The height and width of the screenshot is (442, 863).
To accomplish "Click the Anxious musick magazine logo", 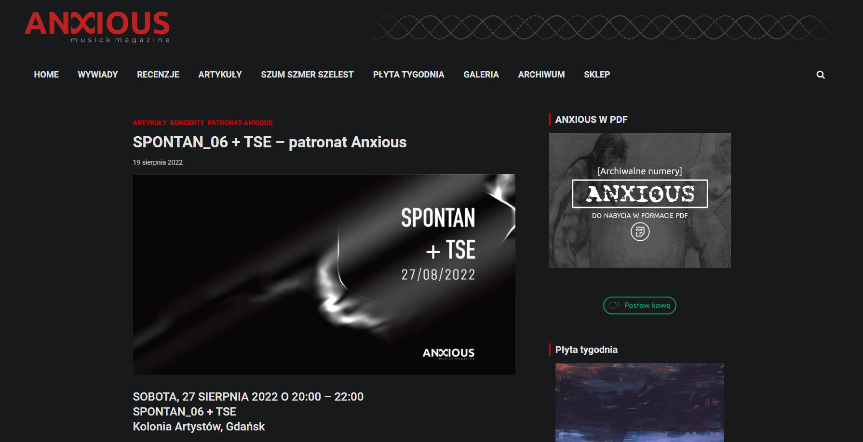I will pyautogui.click(x=97, y=27).
